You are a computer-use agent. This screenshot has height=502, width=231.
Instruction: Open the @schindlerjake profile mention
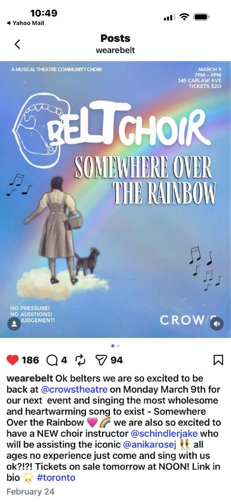coord(164,434)
